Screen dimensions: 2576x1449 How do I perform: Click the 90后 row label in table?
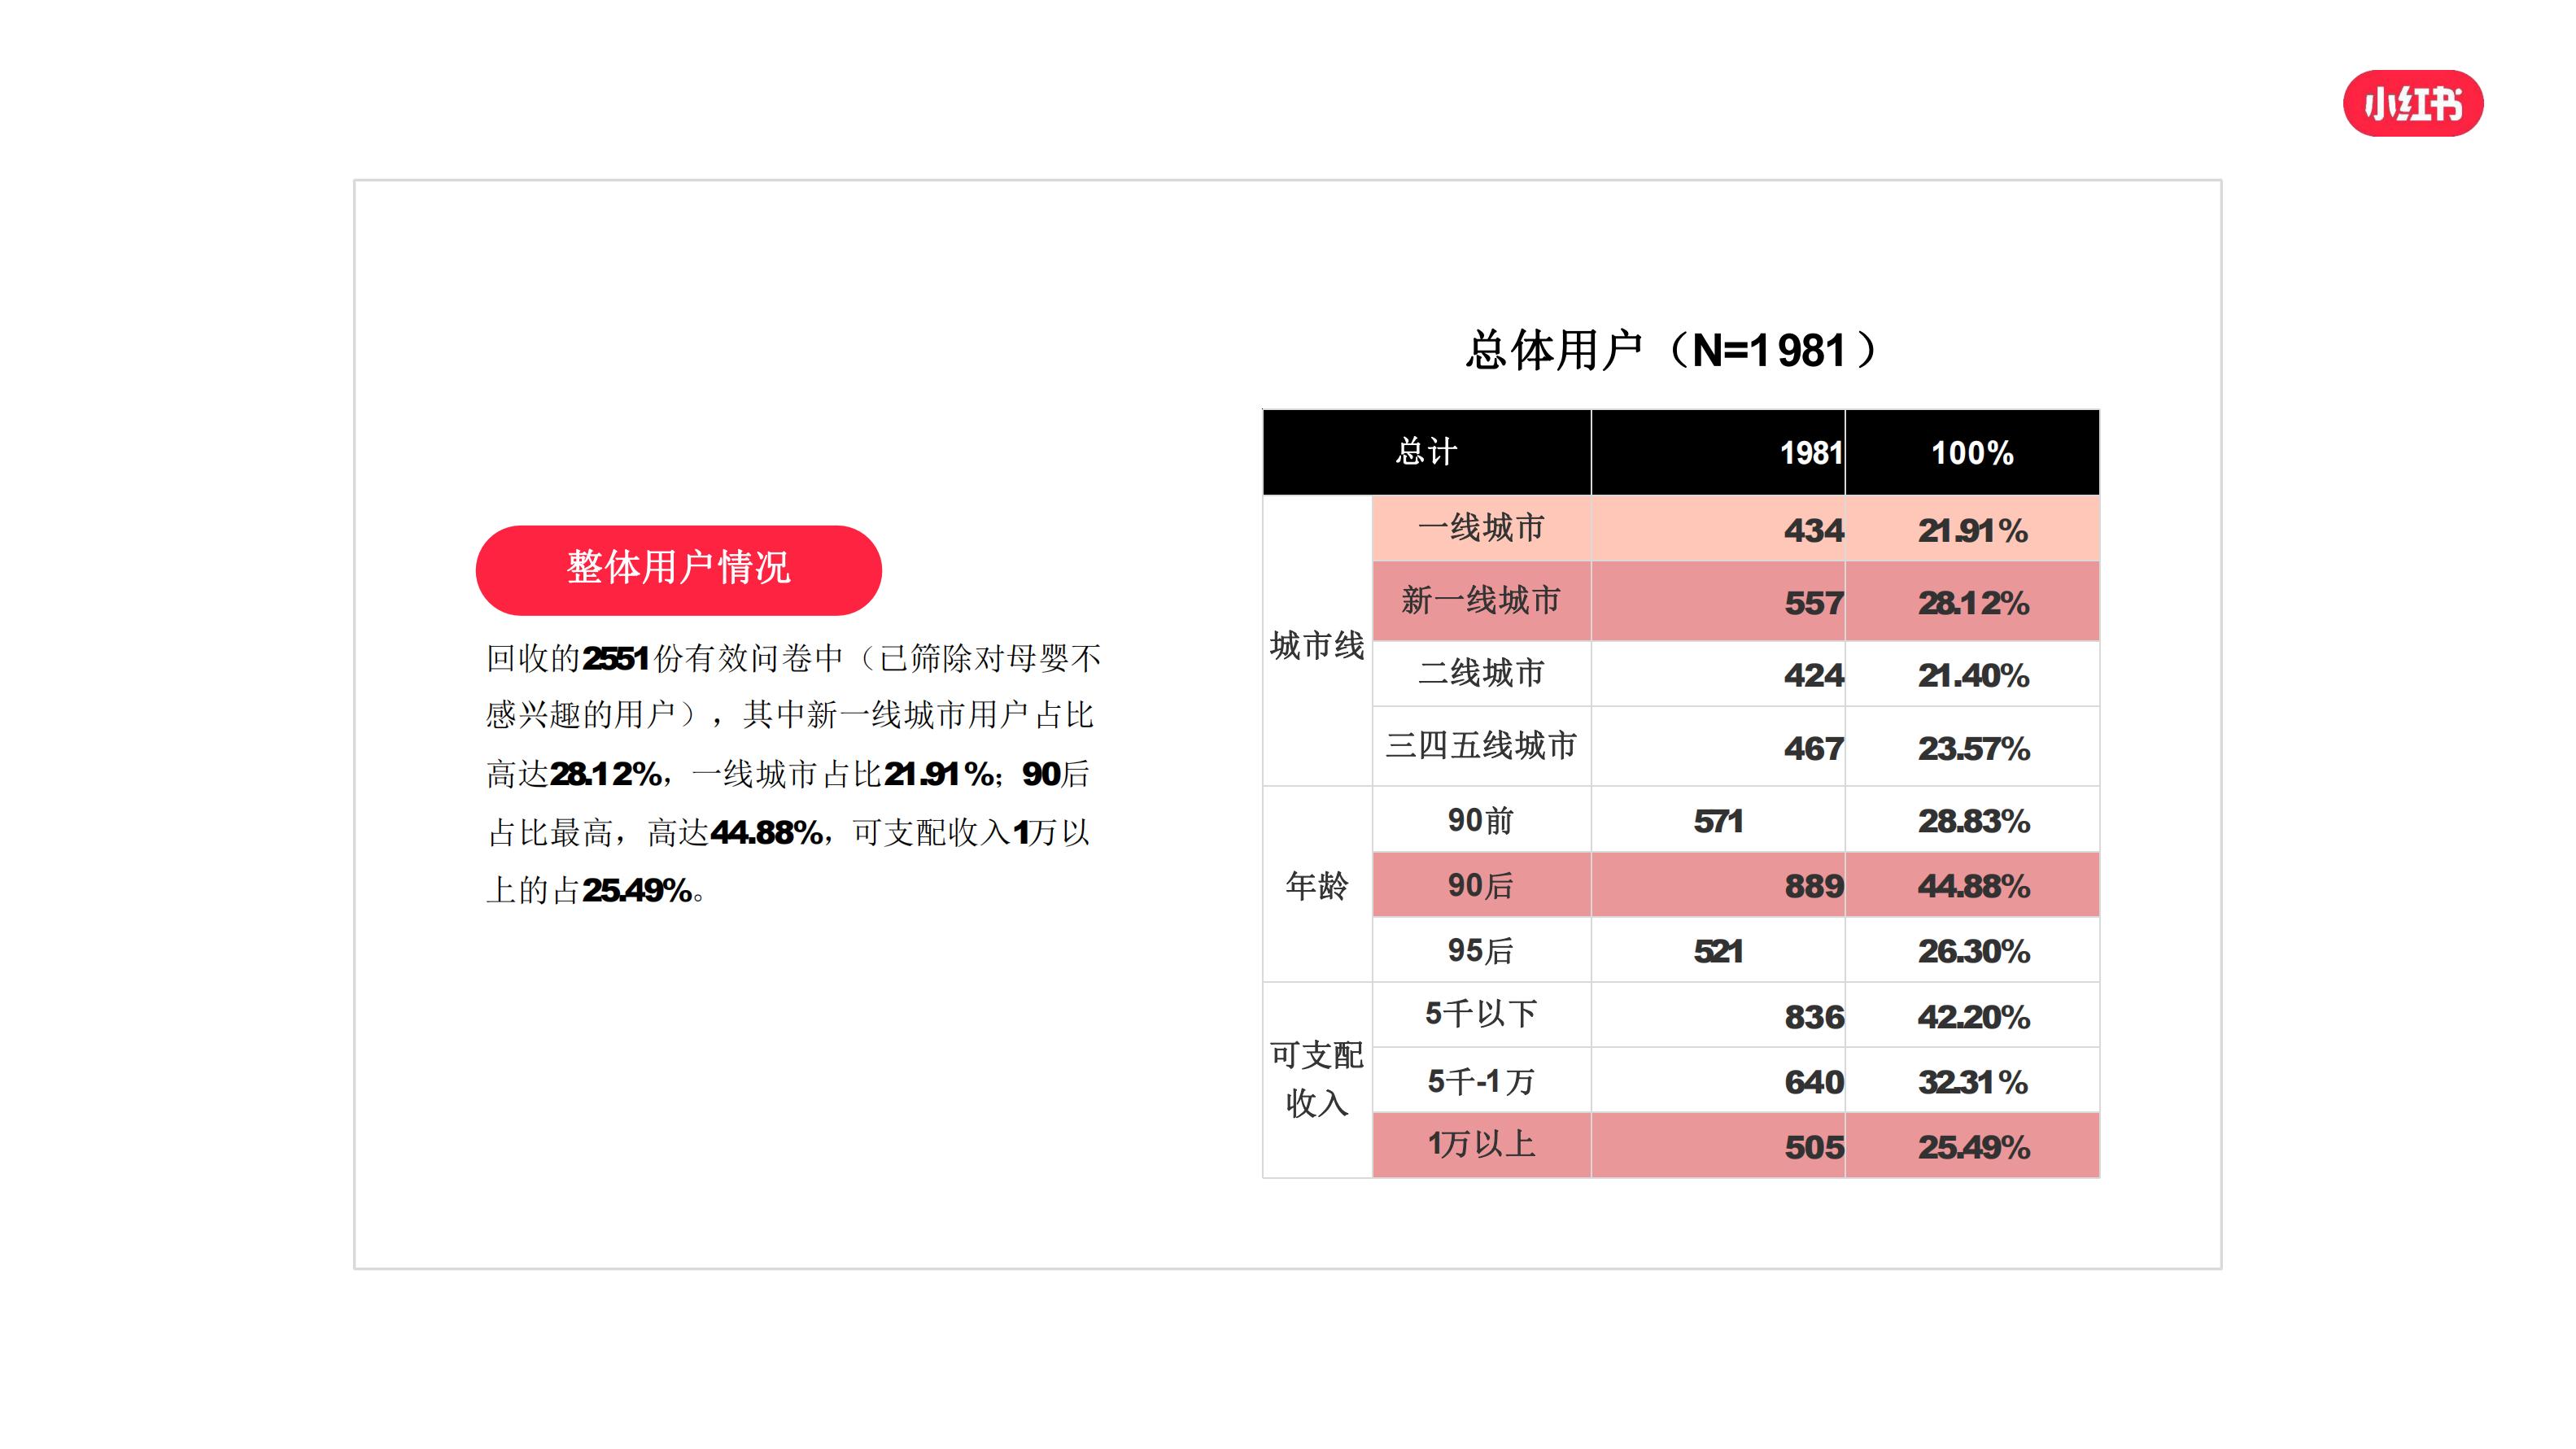tap(1481, 884)
